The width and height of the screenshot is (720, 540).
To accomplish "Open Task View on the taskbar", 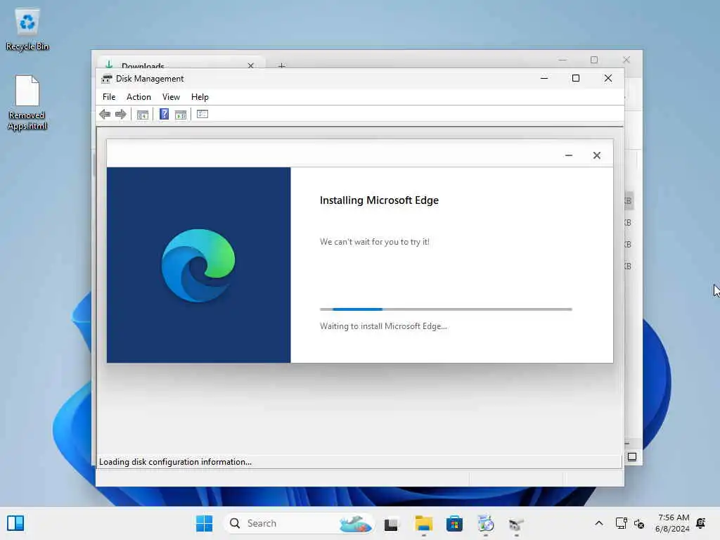I will (x=391, y=523).
